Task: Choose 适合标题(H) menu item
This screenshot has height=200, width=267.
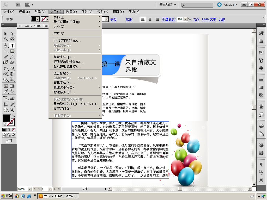Action: tap(75, 73)
